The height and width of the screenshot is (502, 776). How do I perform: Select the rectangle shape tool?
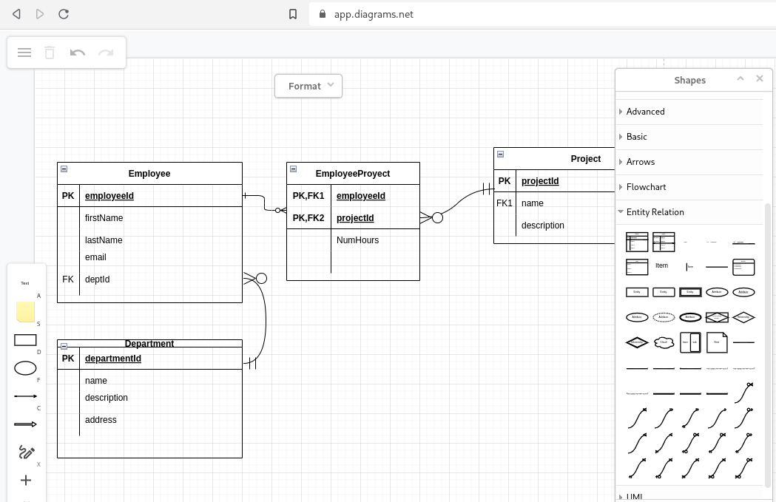click(x=25, y=340)
